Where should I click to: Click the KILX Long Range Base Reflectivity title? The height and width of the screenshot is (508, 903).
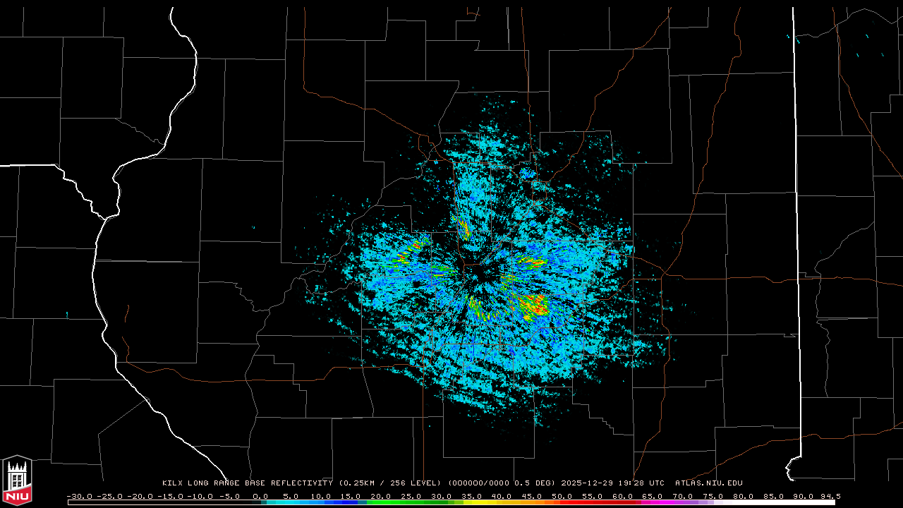[247, 483]
